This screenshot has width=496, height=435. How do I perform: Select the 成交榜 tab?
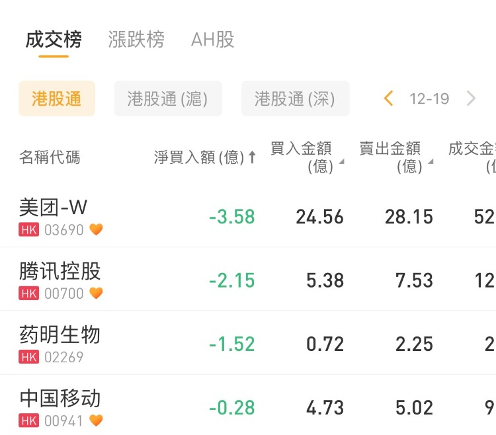pos(54,40)
